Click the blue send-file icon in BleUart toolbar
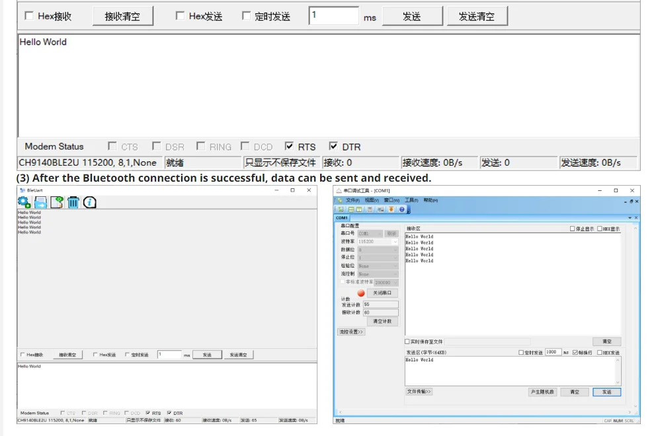 [40, 203]
